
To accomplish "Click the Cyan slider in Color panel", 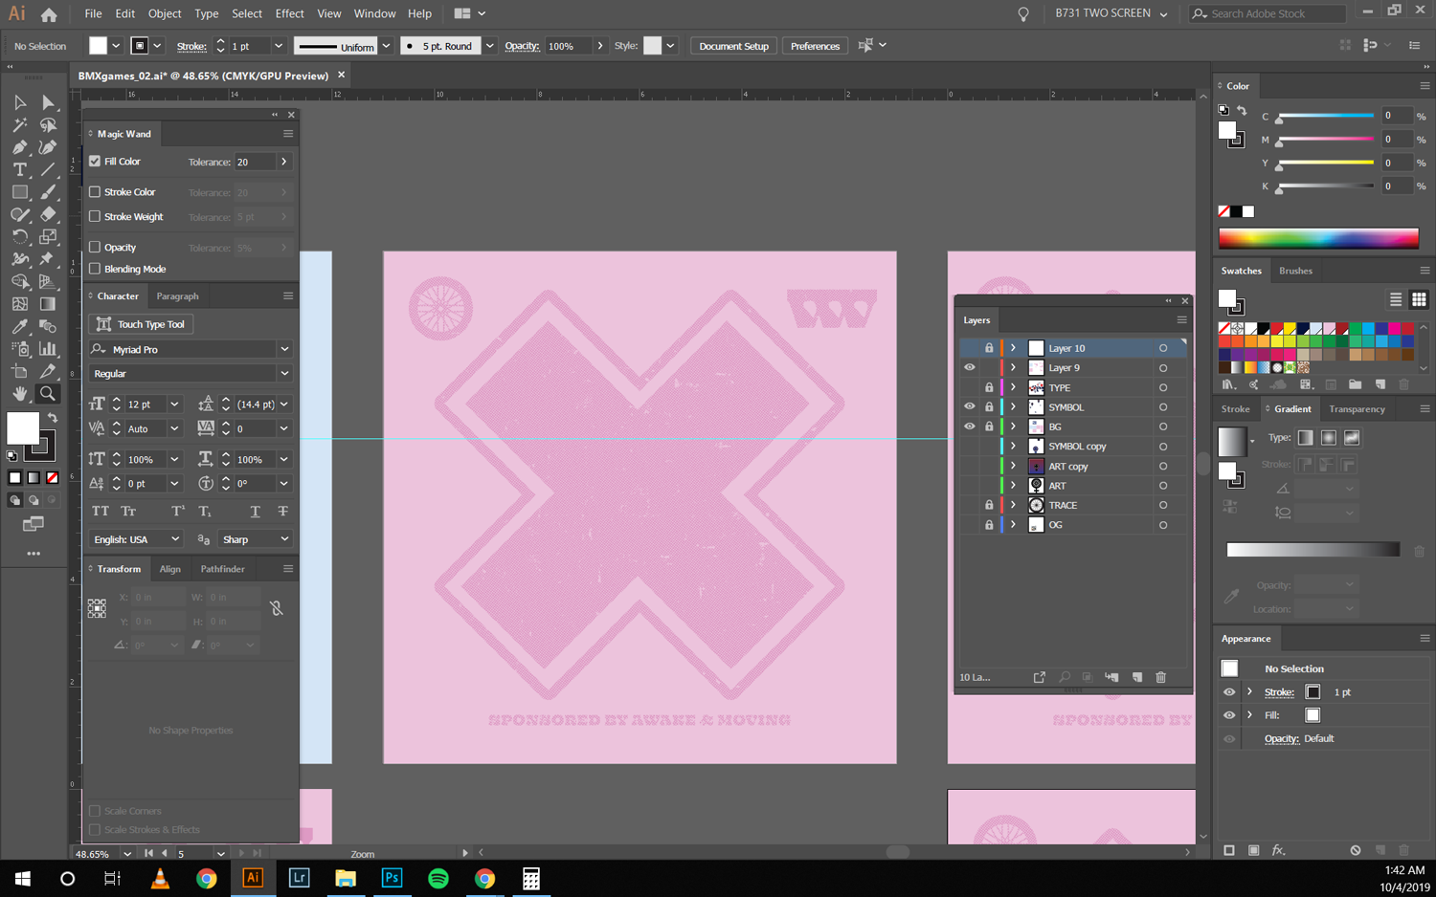I will click(x=1326, y=116).
